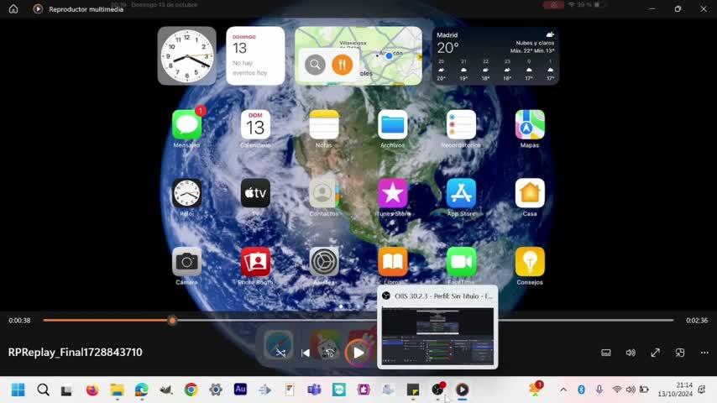Enter full screen mode
This screenshot has height=403, width=717.
655,353
